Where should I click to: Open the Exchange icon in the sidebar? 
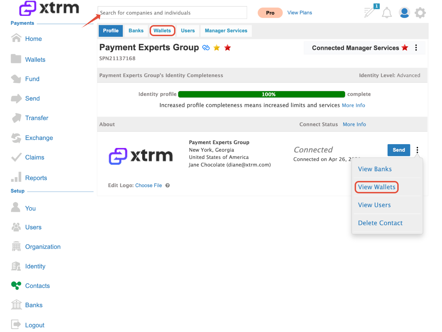pos(16,138)
